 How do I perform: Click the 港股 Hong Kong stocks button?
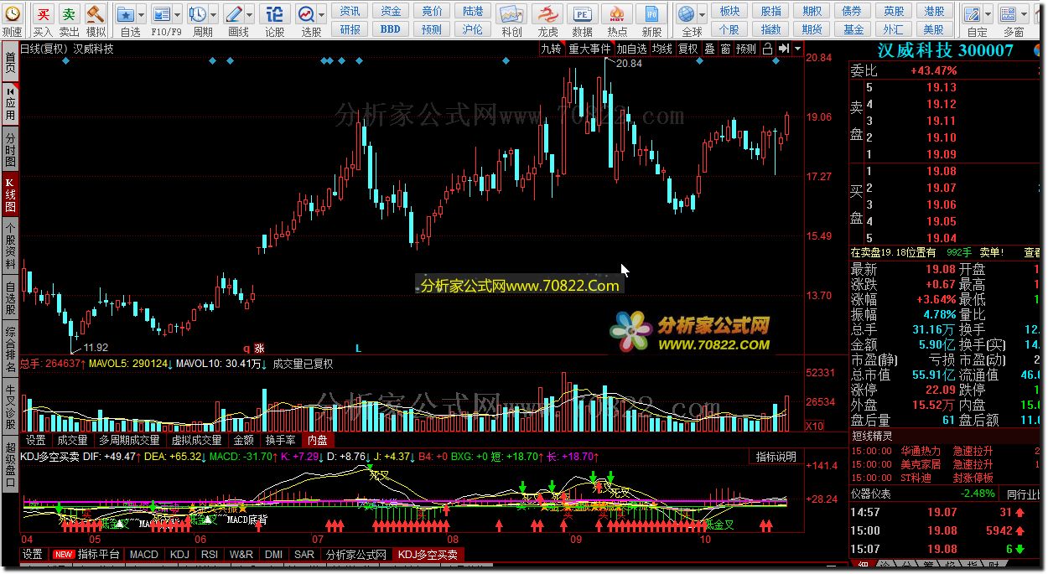pyautogui.click(x=935, y=11)
